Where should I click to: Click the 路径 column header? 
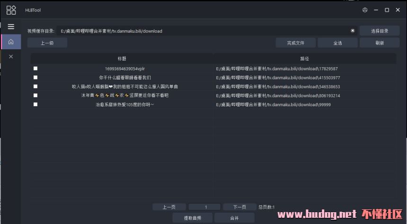[304, 58]
